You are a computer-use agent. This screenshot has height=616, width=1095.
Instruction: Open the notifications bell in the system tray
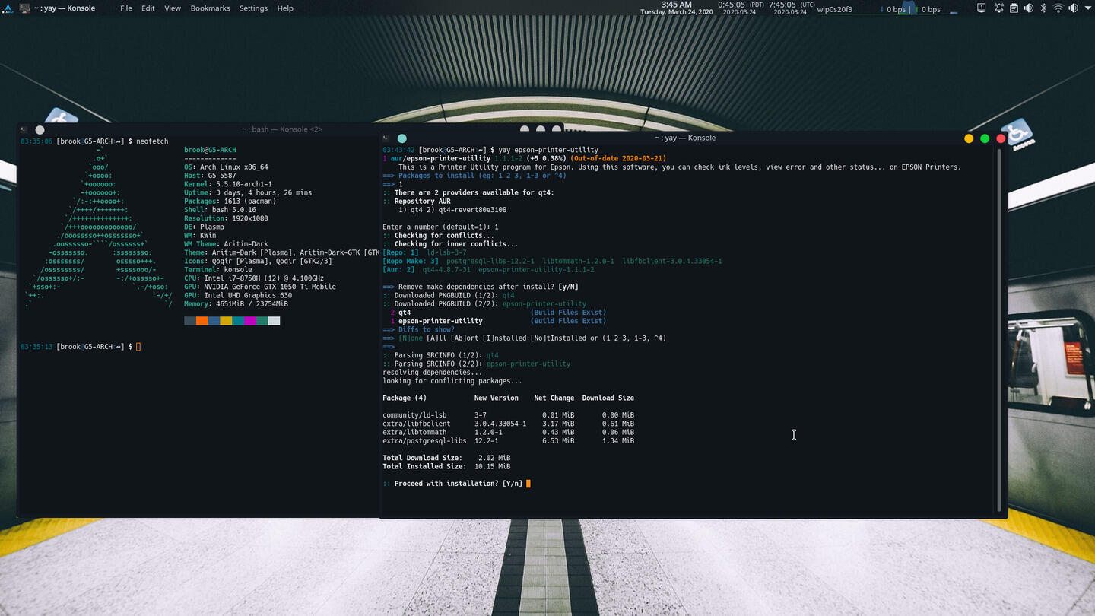tap(998, 8)
